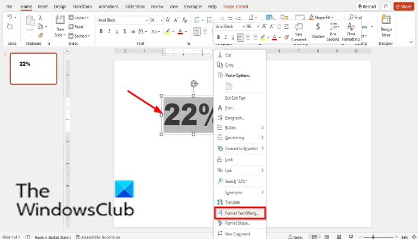This screenshot has width=418, height=239.
Task: Click Clear Formatting in mini toolbar
Action: pos(351,32)
